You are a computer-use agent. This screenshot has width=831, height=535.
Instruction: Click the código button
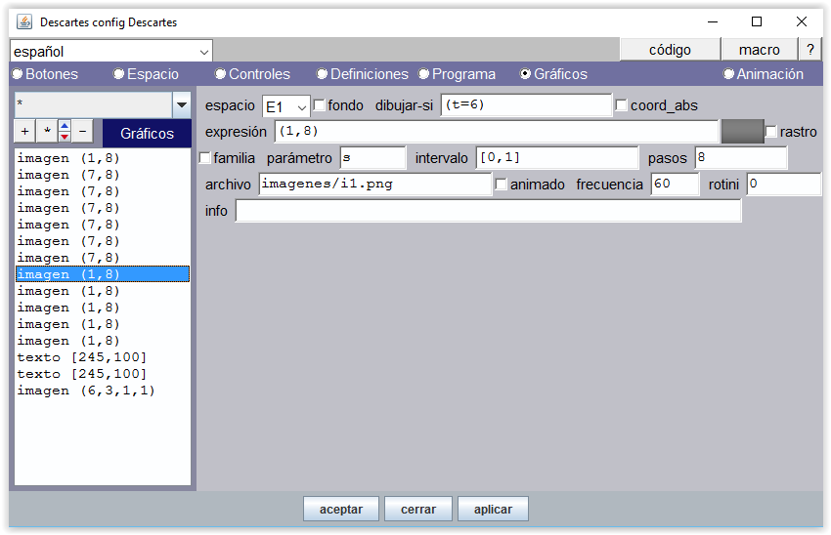(670, 50)
